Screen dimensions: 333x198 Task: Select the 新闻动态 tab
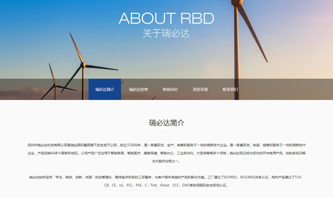(x=170, y=89)
